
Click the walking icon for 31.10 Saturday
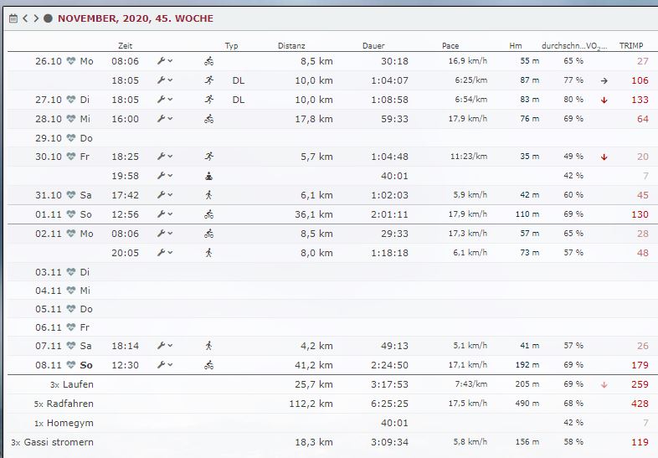click(208, 194)
